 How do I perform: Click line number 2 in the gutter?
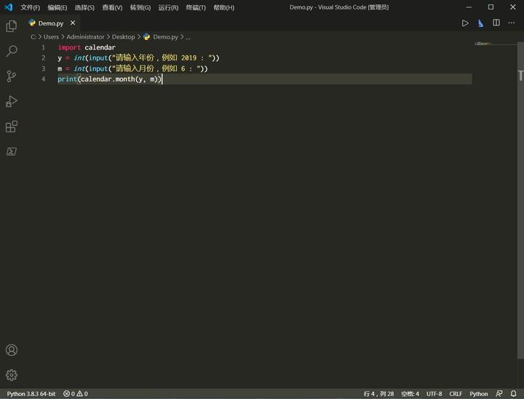43,58
